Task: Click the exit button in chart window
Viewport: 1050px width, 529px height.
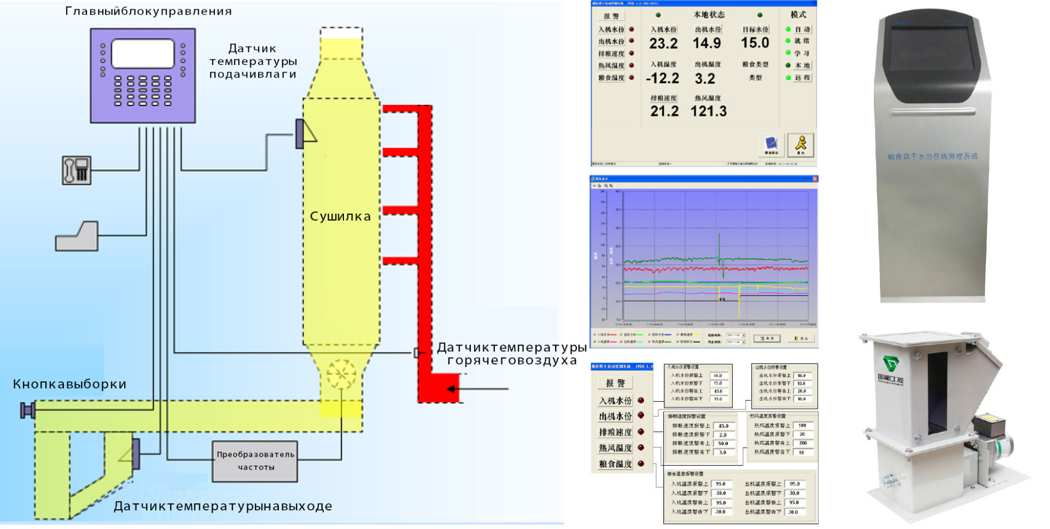Action: 801,338
